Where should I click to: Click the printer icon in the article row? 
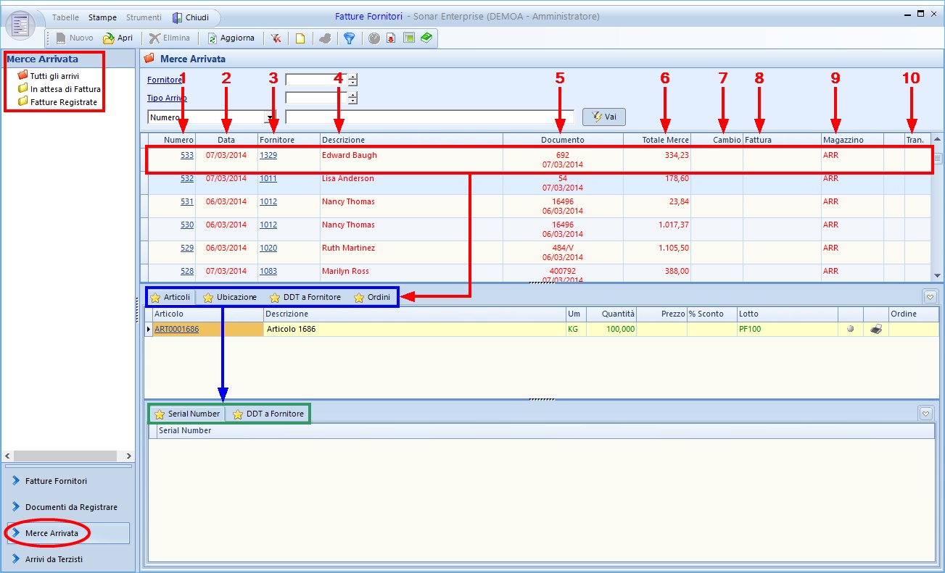[x=876, y=329]
